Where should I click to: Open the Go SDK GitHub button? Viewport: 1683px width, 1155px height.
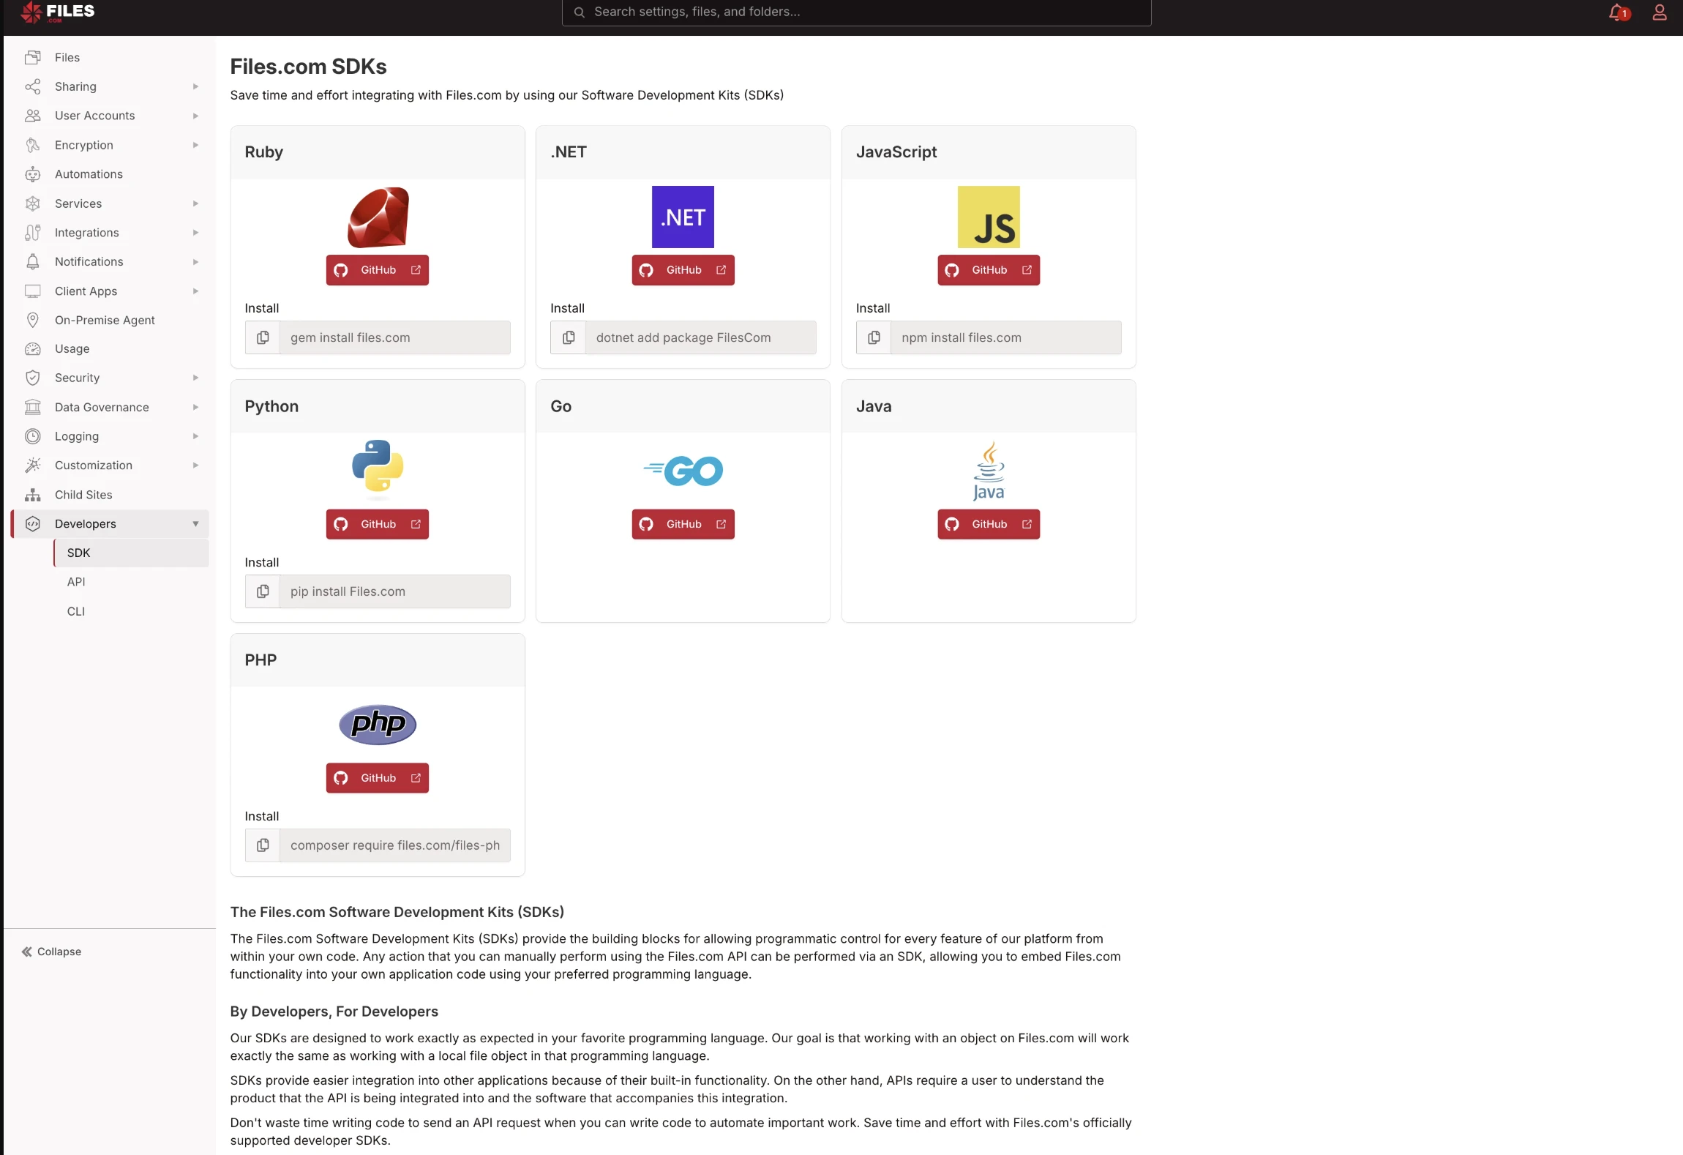[x=683, y=524]
